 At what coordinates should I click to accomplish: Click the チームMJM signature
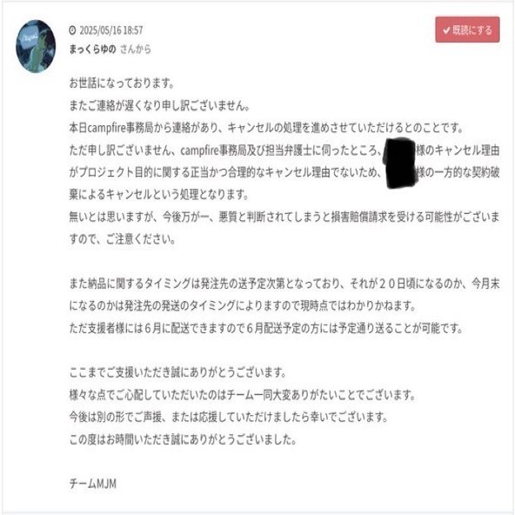92,484
